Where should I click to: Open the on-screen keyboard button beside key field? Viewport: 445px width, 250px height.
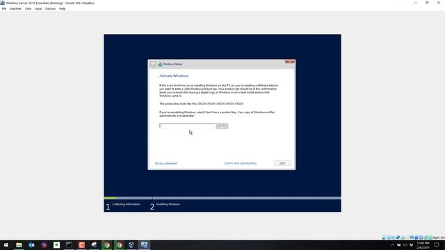tap(222, 126)
